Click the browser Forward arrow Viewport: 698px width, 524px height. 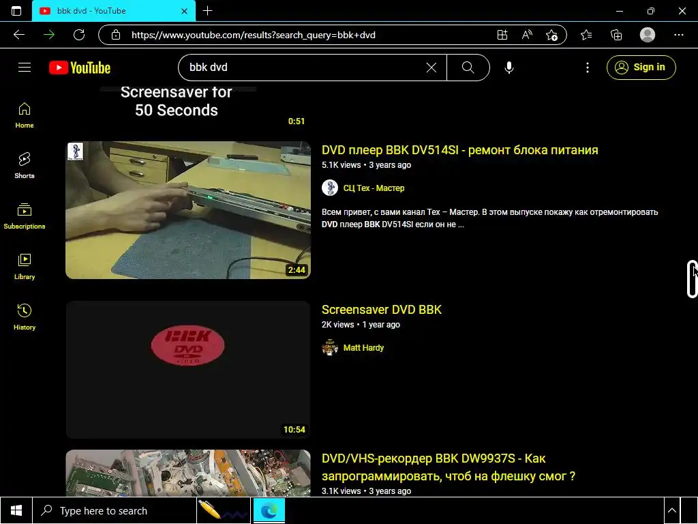click(x=49, y=35)
